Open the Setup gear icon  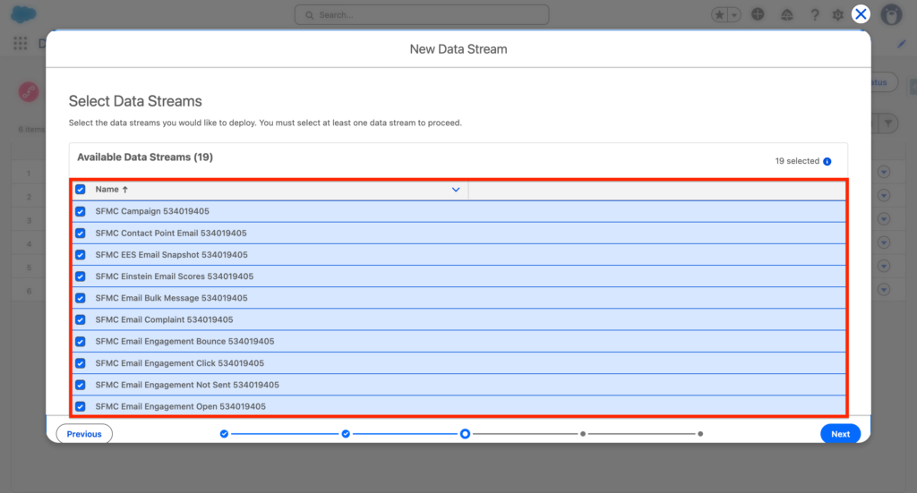[x=837, y=15]
